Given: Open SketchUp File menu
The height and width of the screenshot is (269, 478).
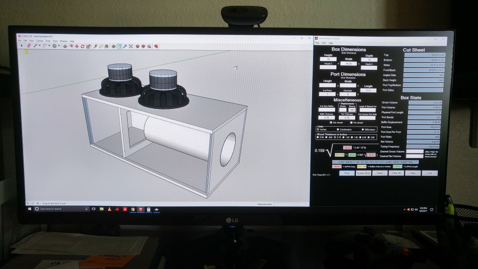Looking at the screenshot, I should point(20,41).
